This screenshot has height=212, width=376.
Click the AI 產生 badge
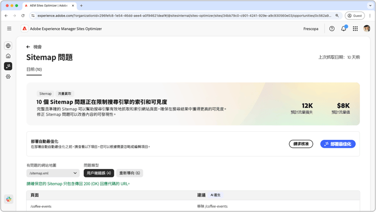click(x=216, y=195)
